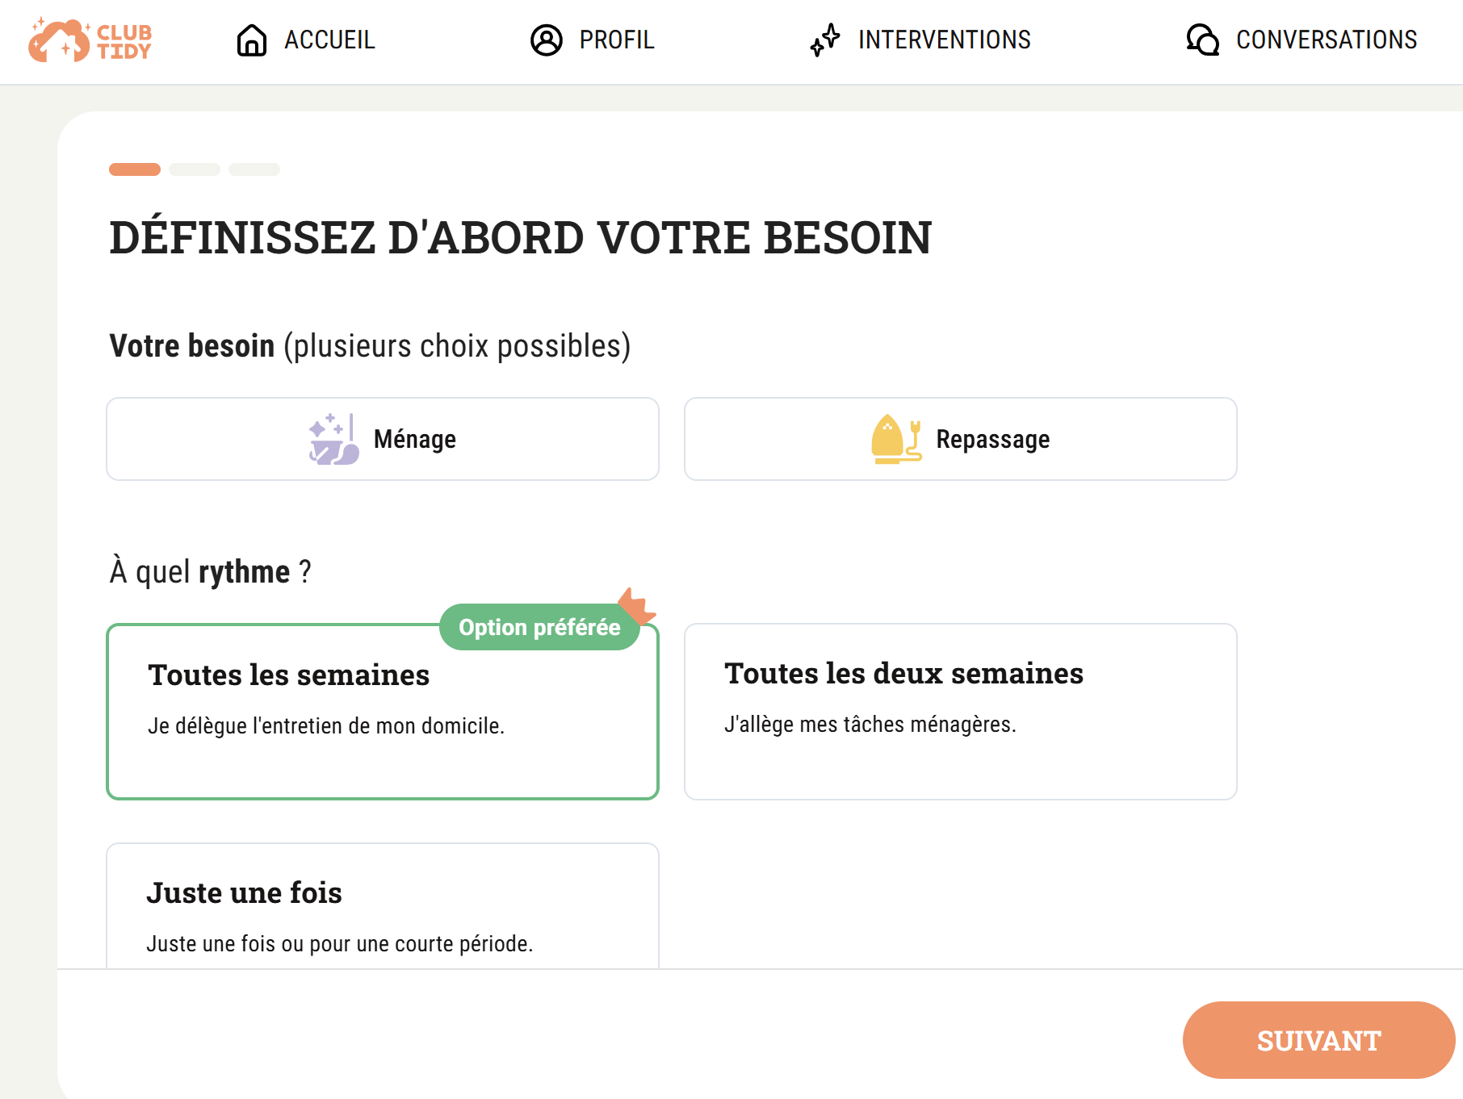Click the yellow iron Repassage icon
Image resolution: width=1463 pixels, height=1099 pixels.
[x=896, y=439]
